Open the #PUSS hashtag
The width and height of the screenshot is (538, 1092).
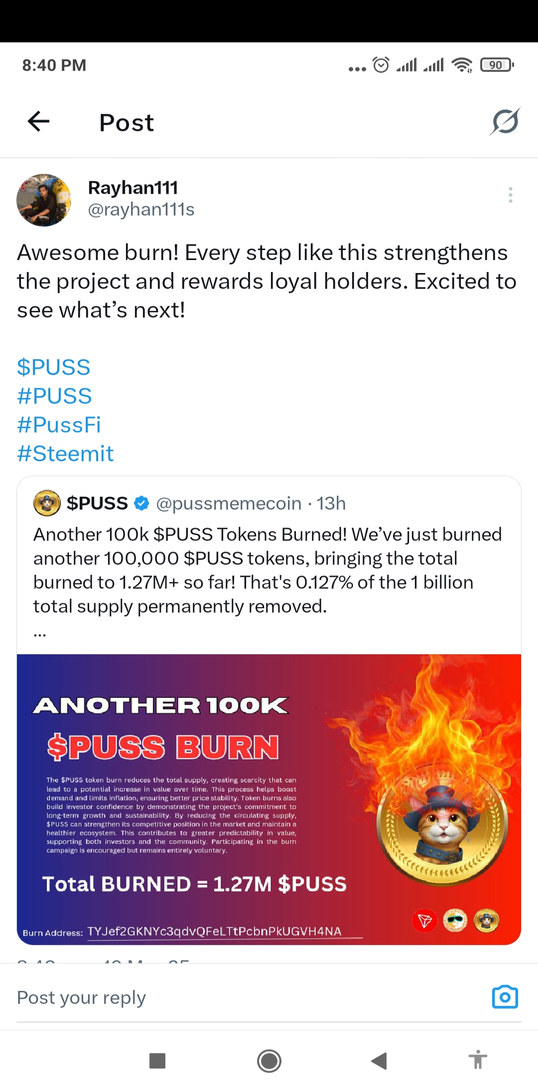55,397
